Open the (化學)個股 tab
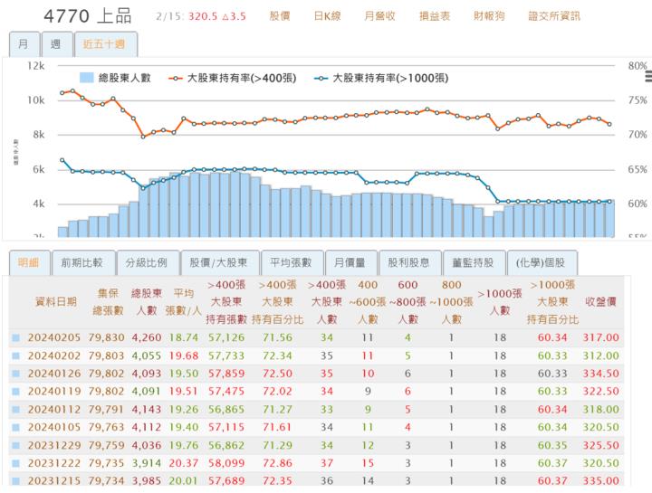 [x=542, y=262]
